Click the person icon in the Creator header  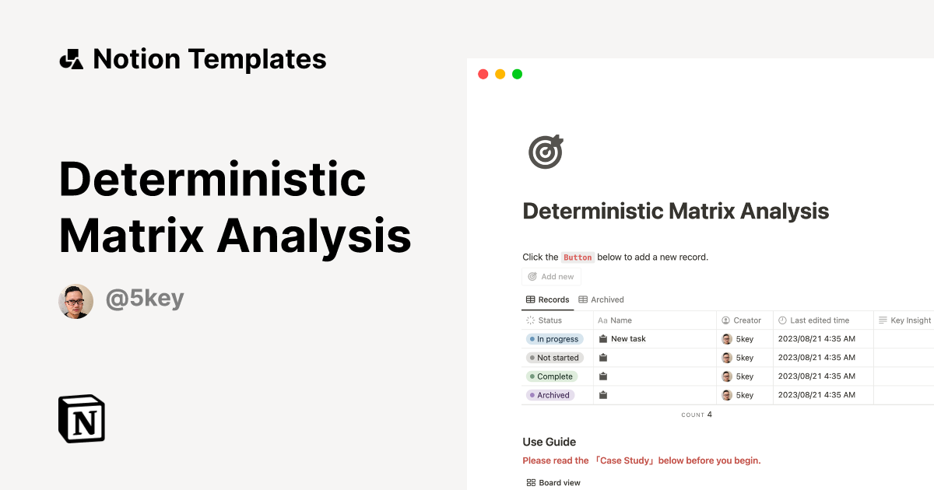(725, 320)
